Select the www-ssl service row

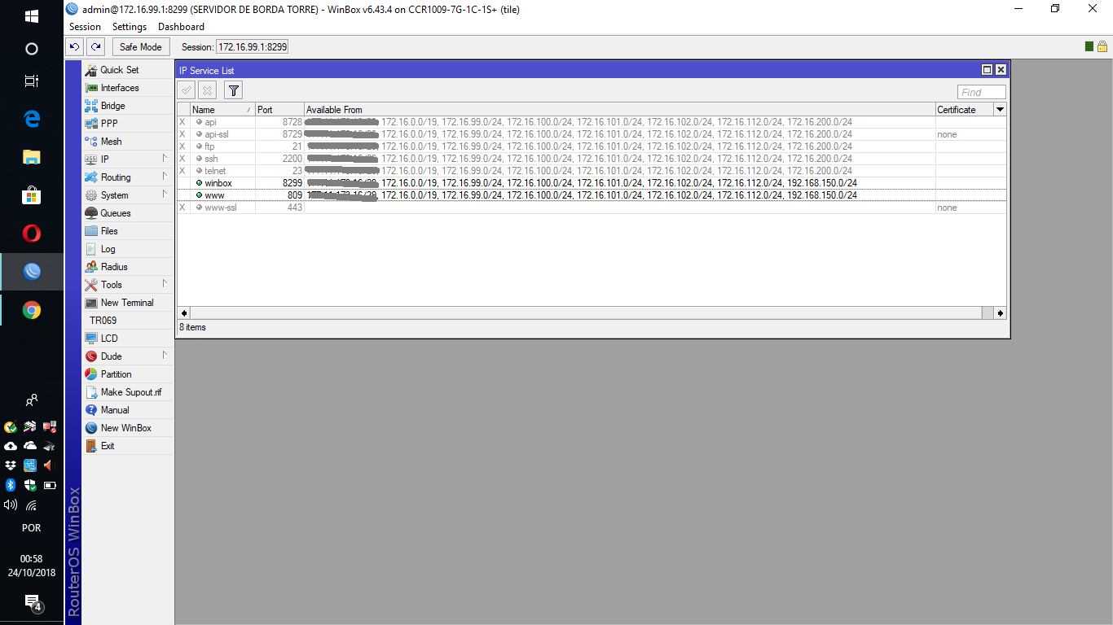592,208
